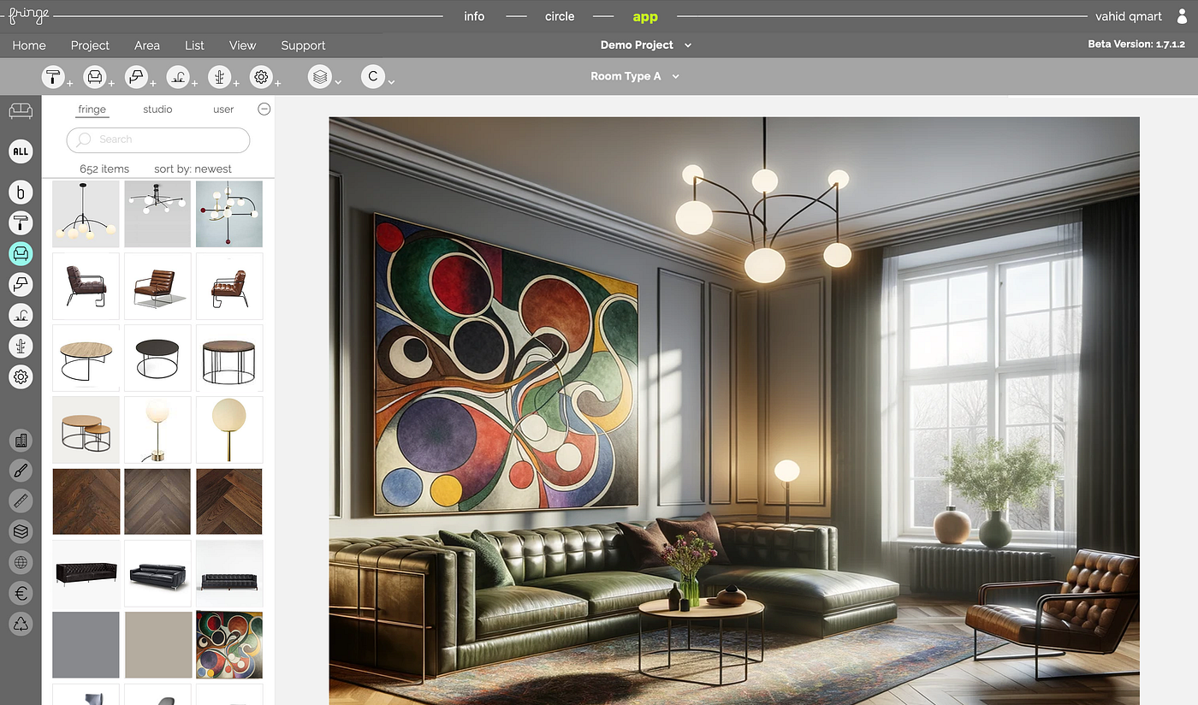Click the layers icon in sidebar
1198x705 pixels.
point(21,531)
